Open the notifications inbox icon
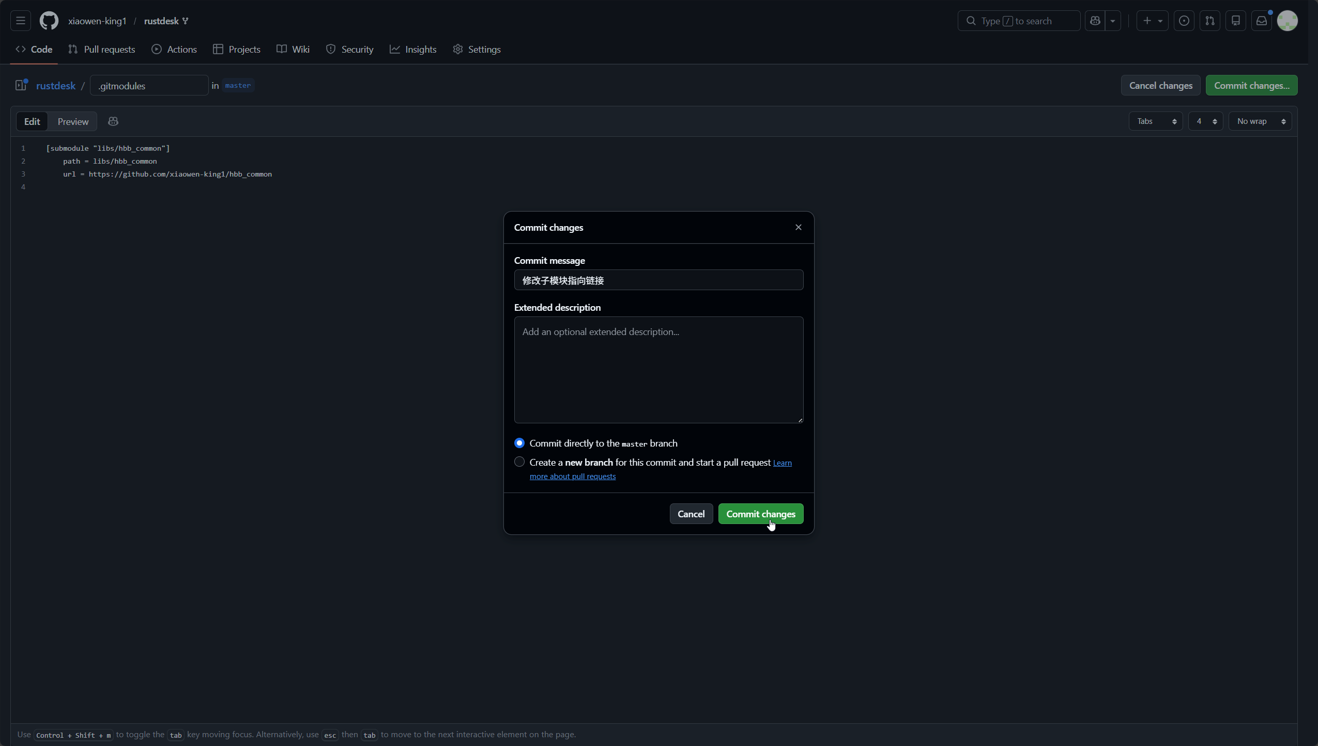The width and height of the screenshot is (1318, 746). click(1261, 21)
